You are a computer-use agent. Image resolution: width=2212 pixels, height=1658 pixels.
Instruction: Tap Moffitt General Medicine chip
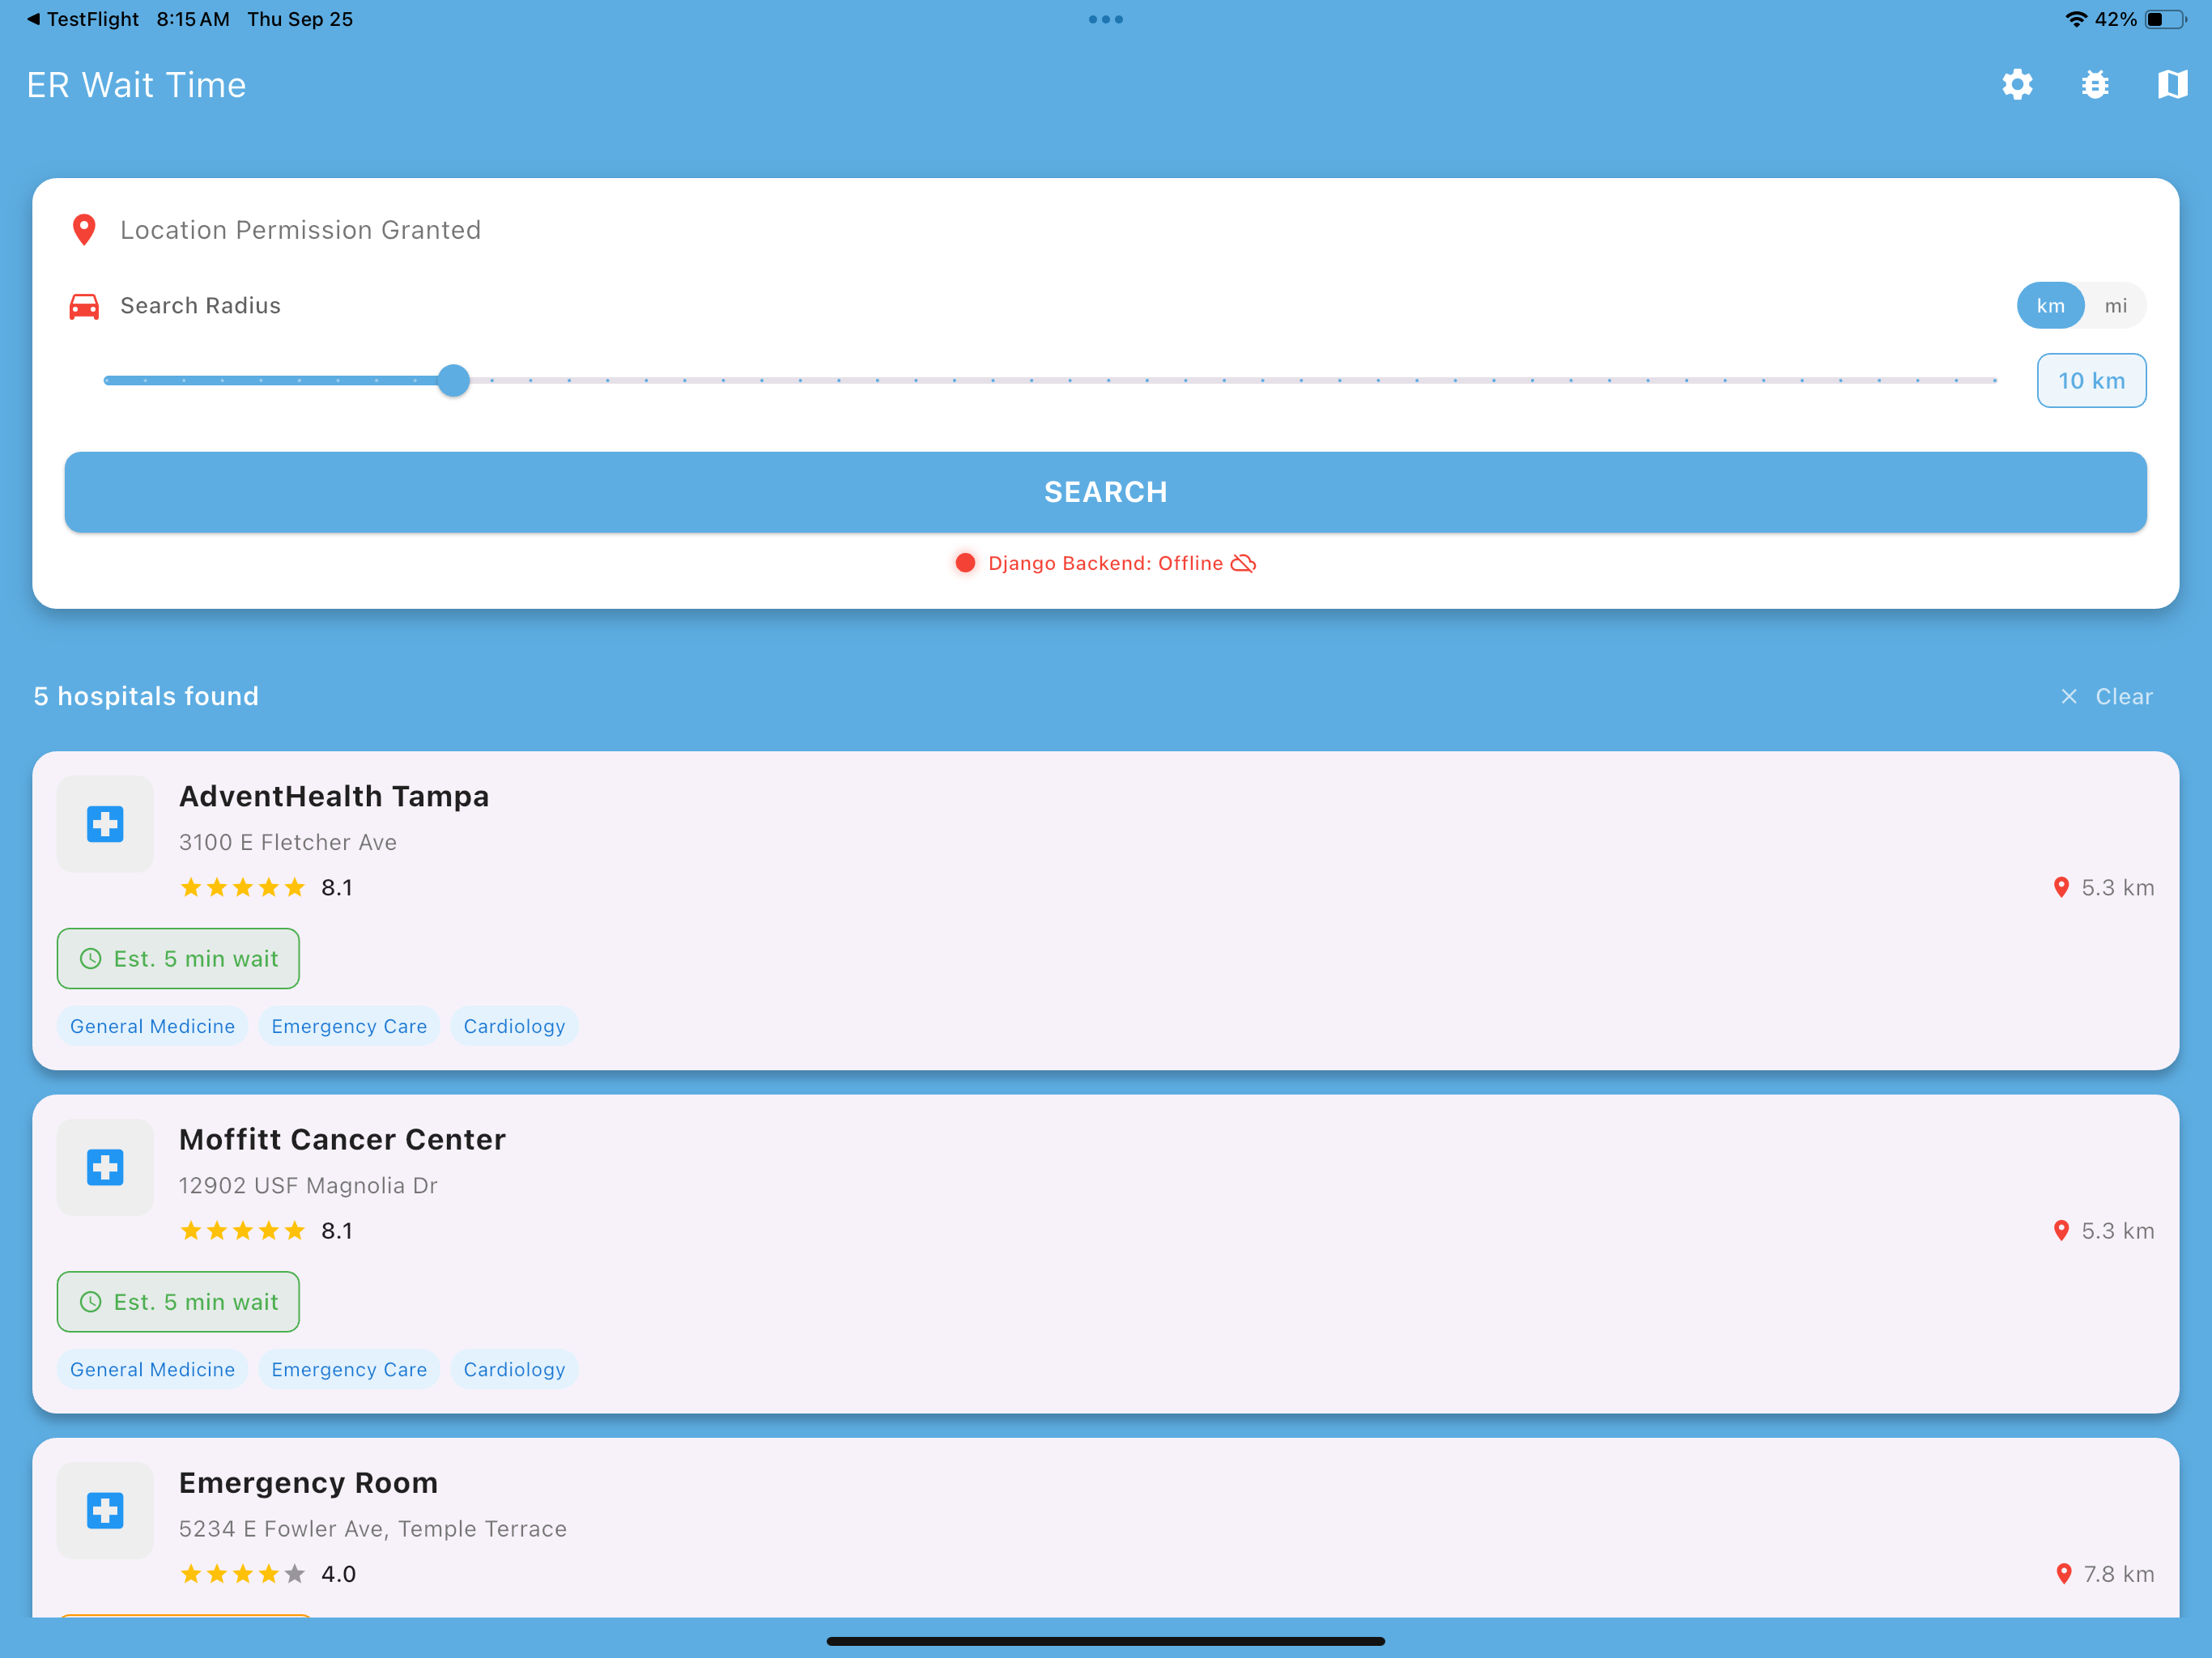152,1369
